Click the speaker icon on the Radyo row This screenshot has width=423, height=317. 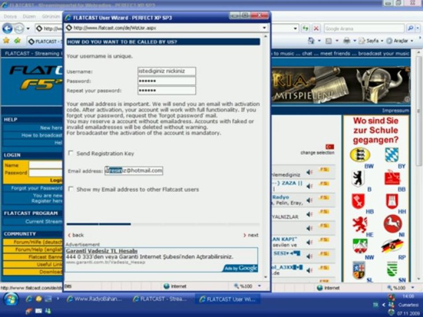(x=309, y=200)
